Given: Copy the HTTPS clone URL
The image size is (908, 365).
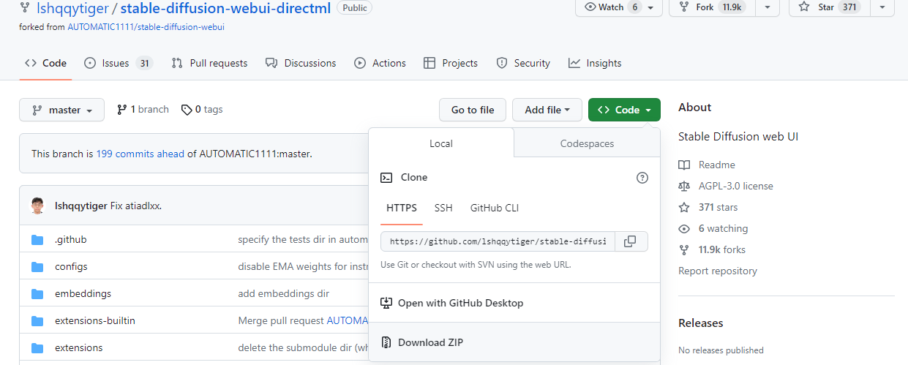Looking at the screenshot, I should [x=631, y=241].
